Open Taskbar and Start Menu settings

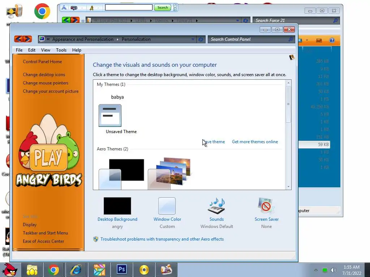(x=45, y=233)
